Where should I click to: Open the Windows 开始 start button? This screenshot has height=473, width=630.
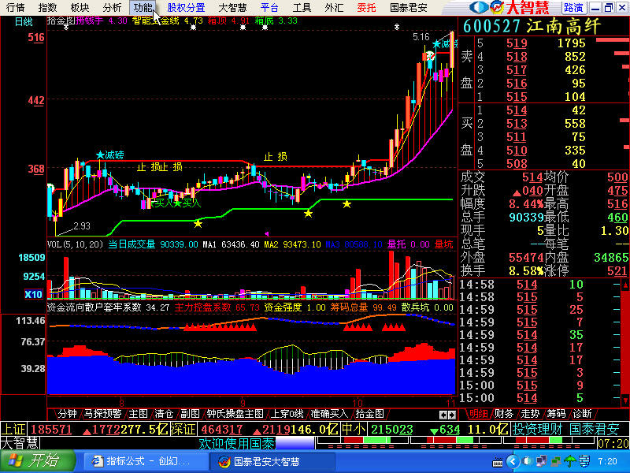pos(38,461)
